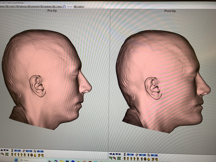Set Post-Op view with the second head preset

128,159
